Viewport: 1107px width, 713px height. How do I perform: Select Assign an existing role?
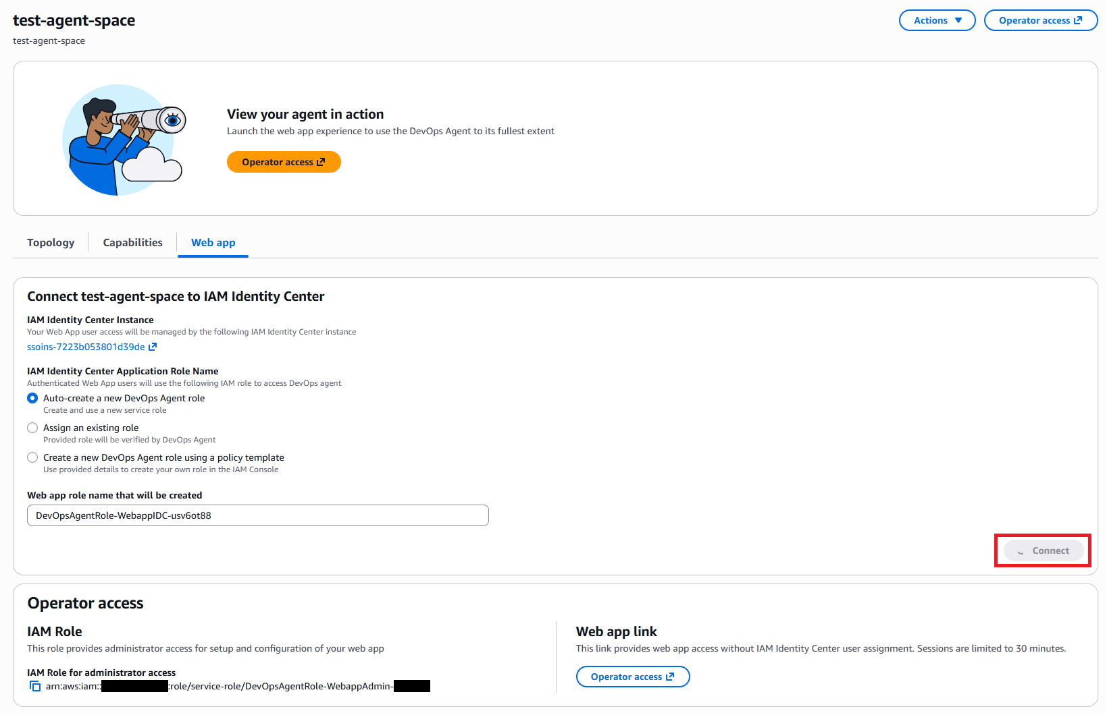(32, 428)
